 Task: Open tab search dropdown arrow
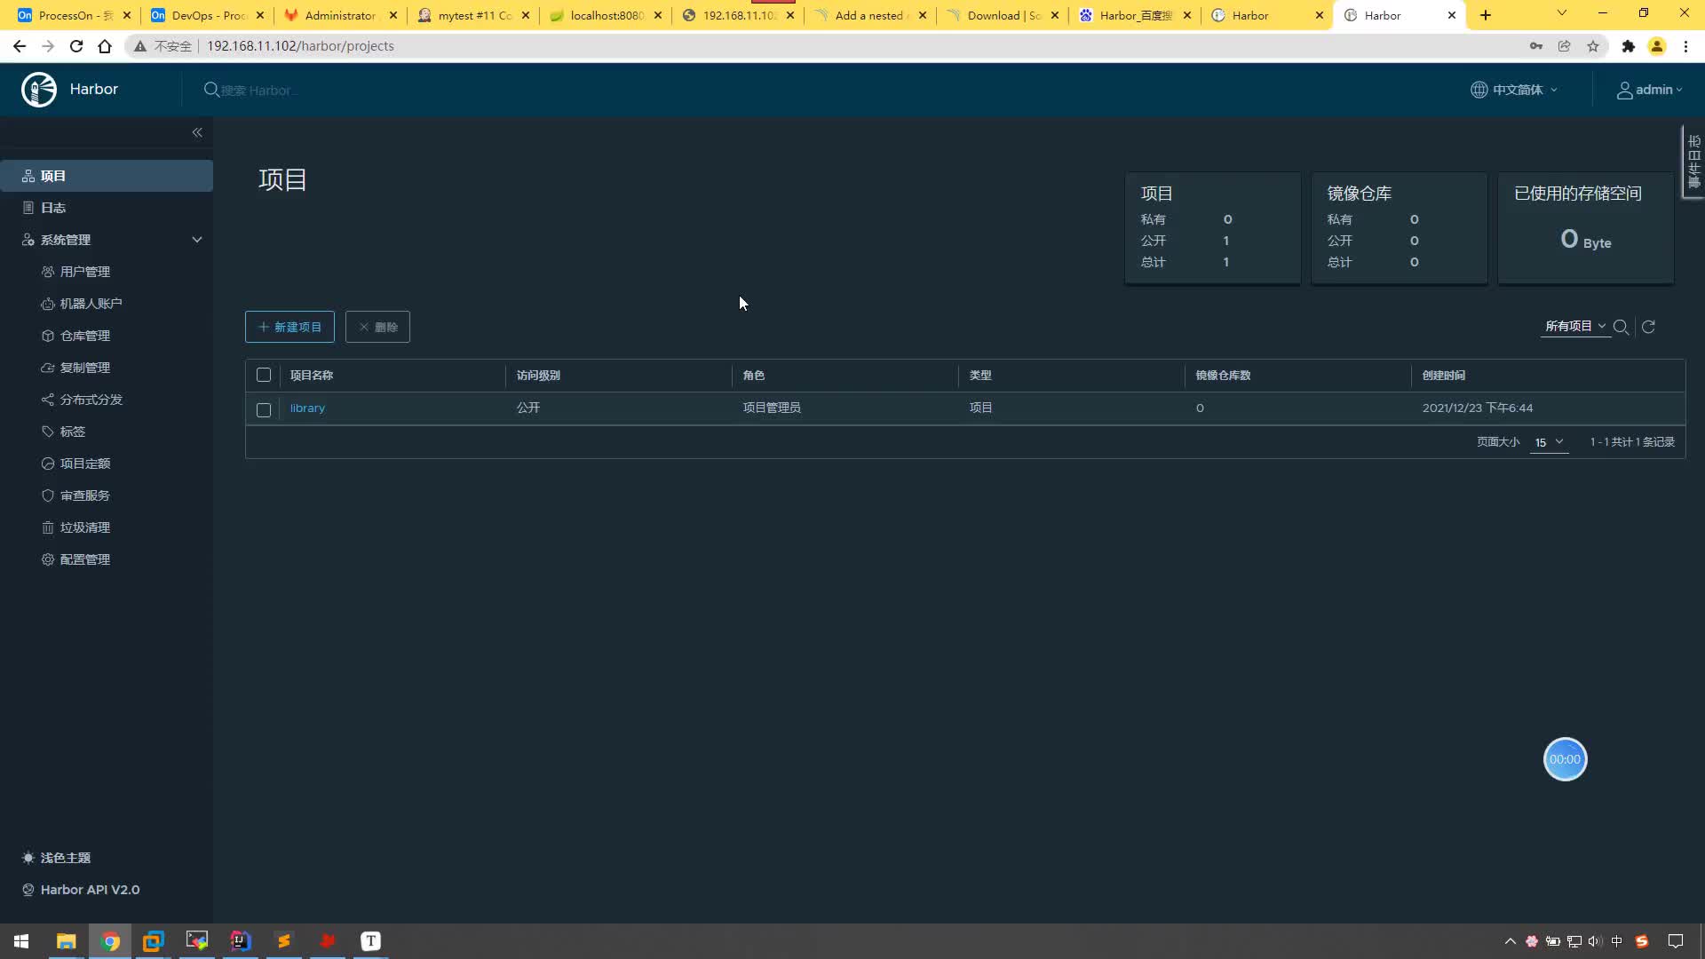click(1562, 13)
